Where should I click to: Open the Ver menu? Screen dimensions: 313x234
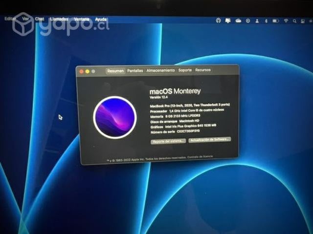pos(25,19)
